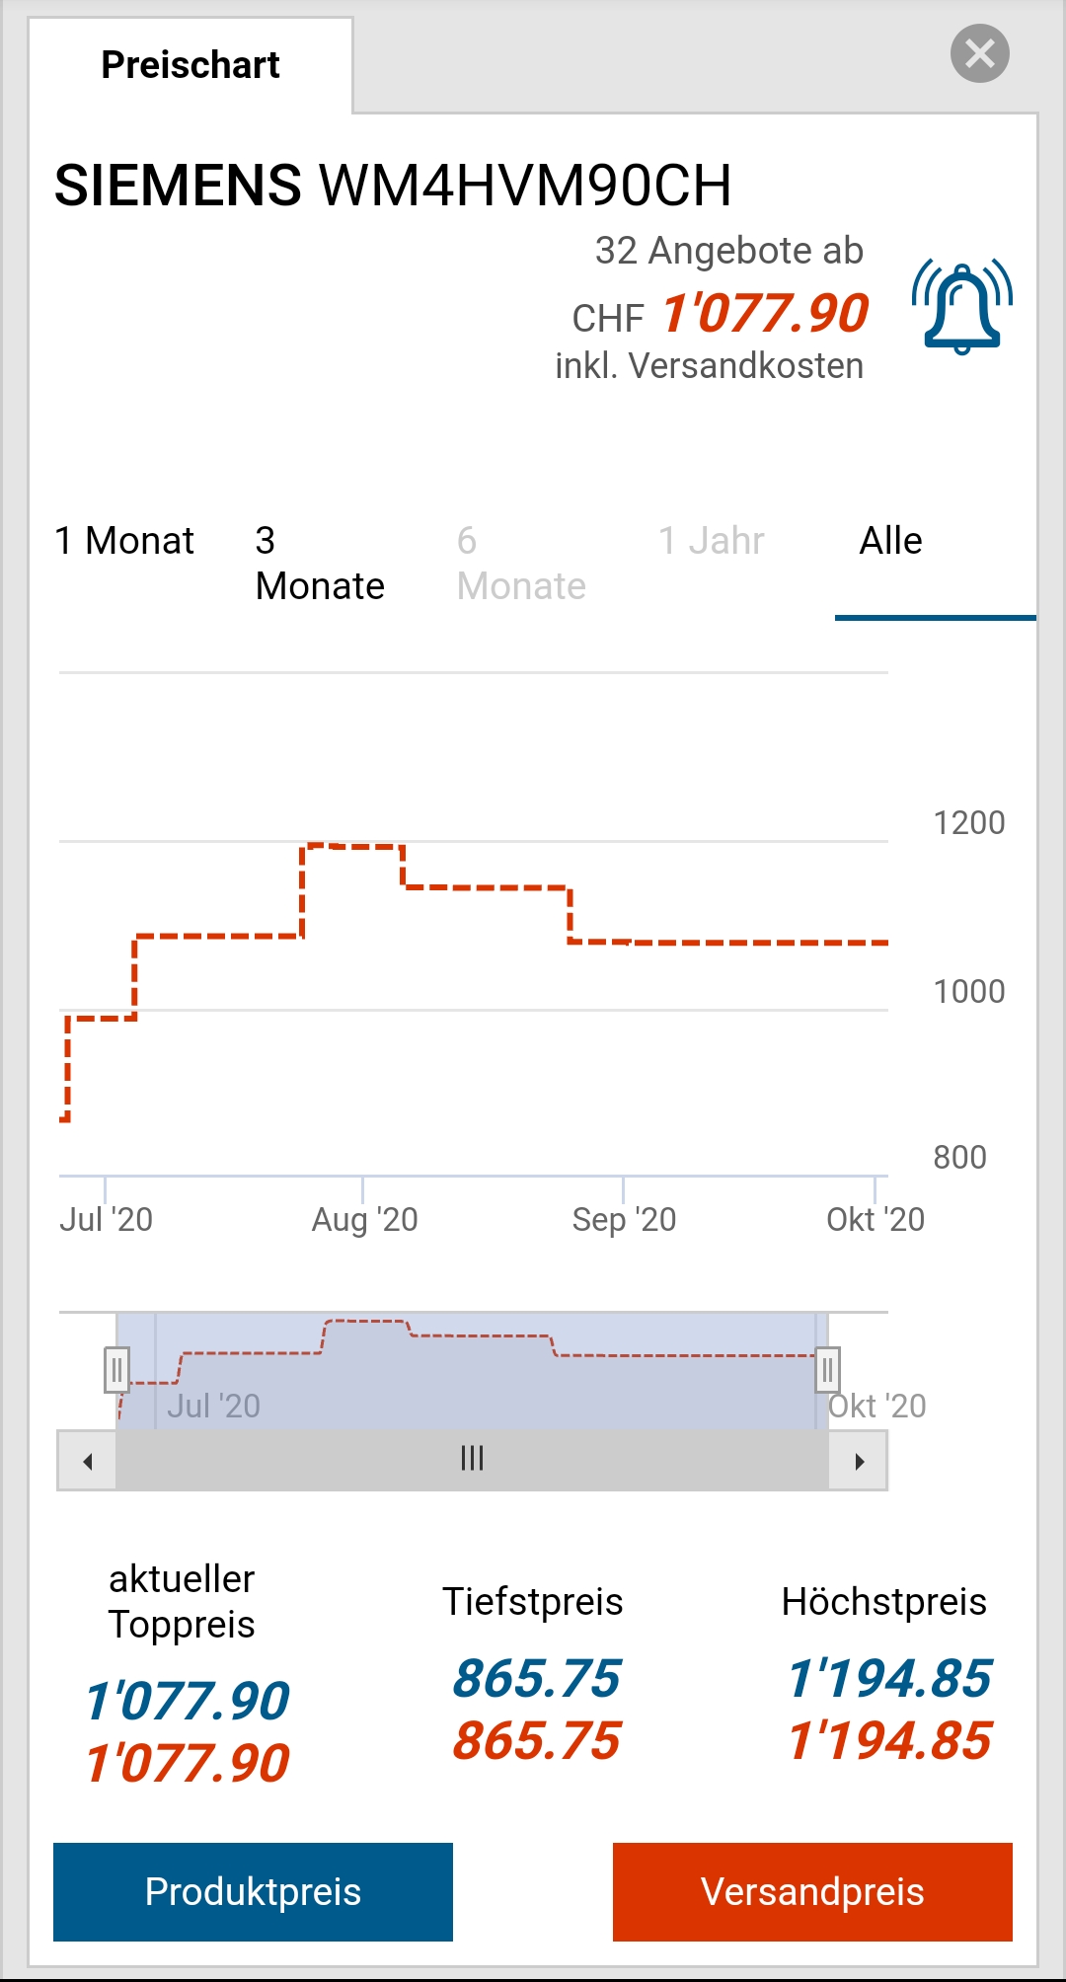This screenshot has height=1982, width=1066.
Task: Click the Tiefstpreis 865.75 blue value
Action: click(x=536, y=1679)
